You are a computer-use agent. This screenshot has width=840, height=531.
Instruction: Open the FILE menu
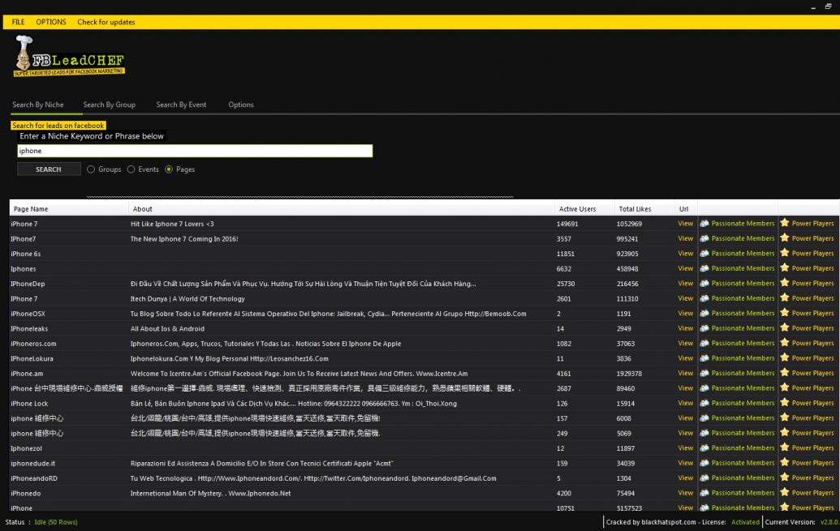18,22
